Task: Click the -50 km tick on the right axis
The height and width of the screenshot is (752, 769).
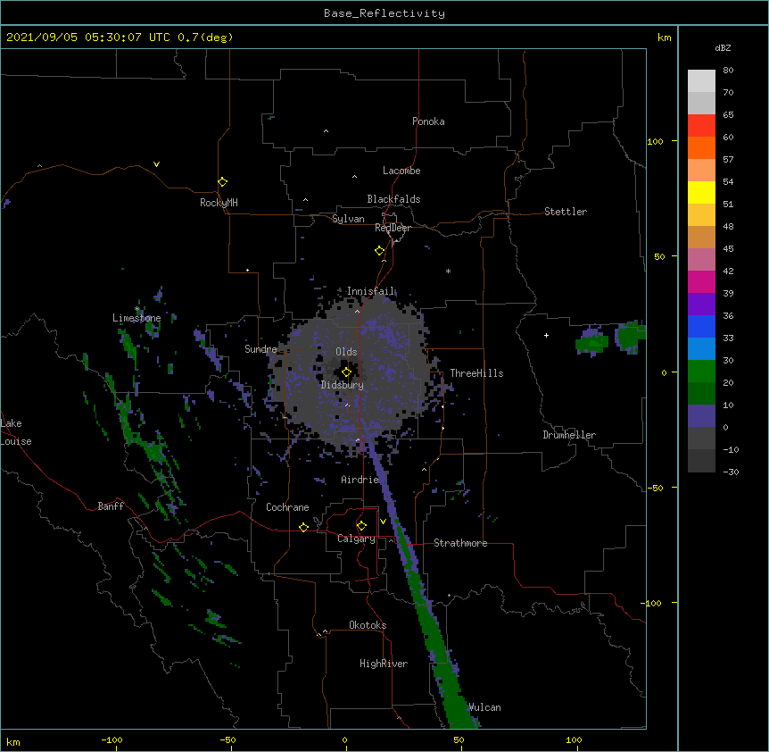Action: click(655, 488)
